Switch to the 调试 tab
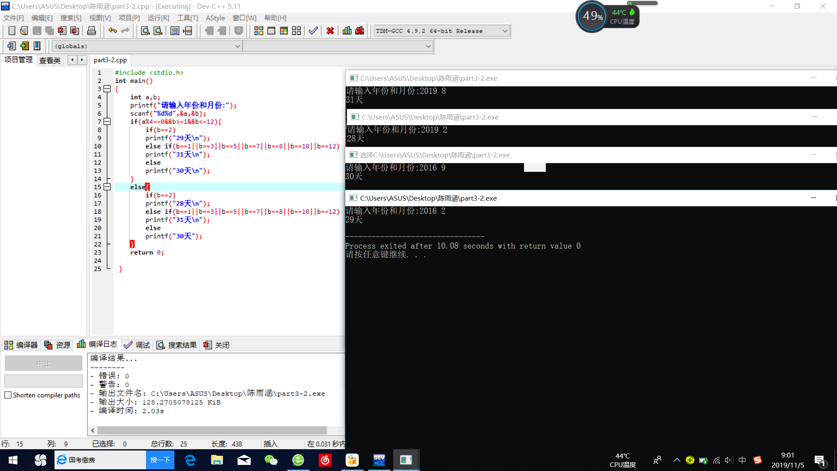This screenshot has width=837, height=471. (x=137, y=345)
